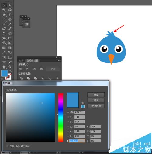The image size is (152, 154).
Task: Select the Eyedropper tool
Action: 4,52
